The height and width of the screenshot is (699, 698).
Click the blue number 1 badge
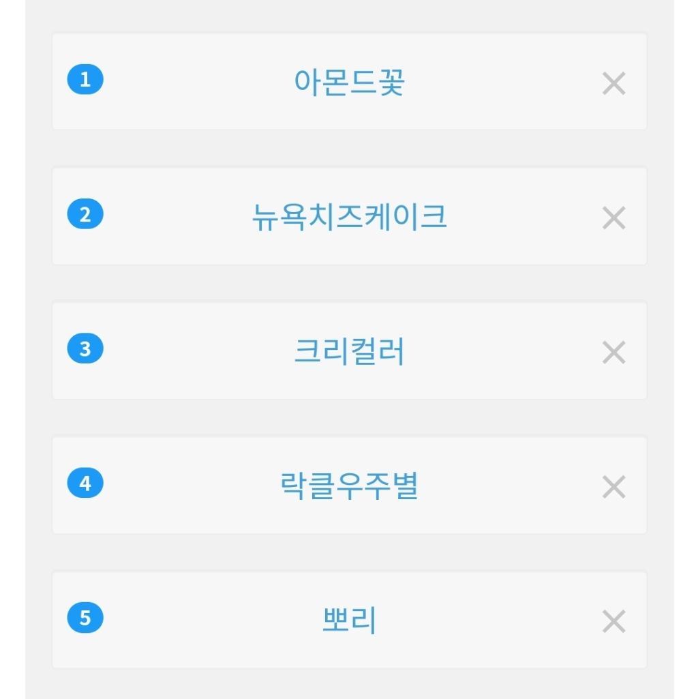click(85, 80)
